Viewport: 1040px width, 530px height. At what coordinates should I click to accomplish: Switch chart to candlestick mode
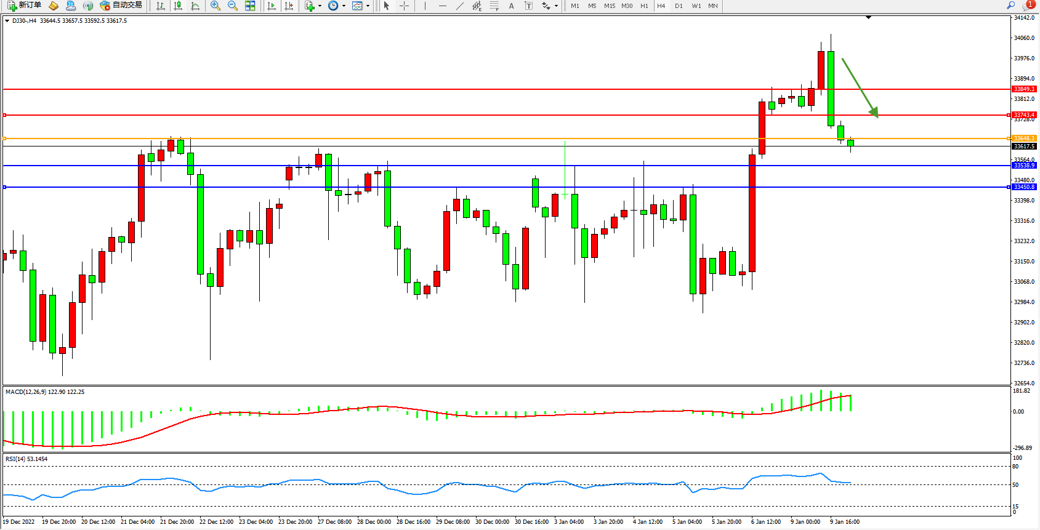click(x=178, y=6)
